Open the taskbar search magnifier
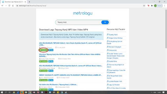The width and height of the screenshot is (167, 94). click(6, 92)
